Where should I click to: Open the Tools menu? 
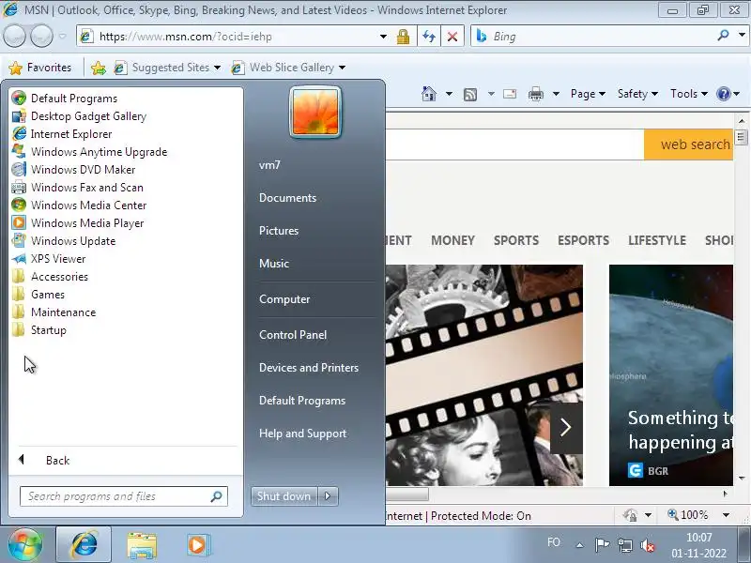pos(689,94)
